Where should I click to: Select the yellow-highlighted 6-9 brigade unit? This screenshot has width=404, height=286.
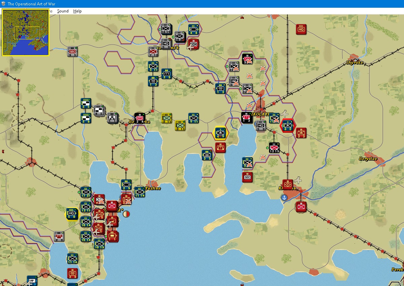(x=221, y=133)
